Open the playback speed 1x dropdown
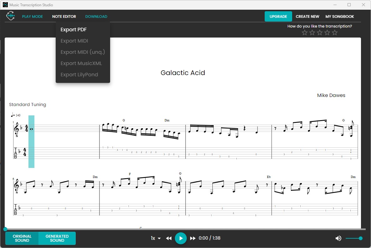Viewport: 371px width, 248px height. (x=155, y=238)
